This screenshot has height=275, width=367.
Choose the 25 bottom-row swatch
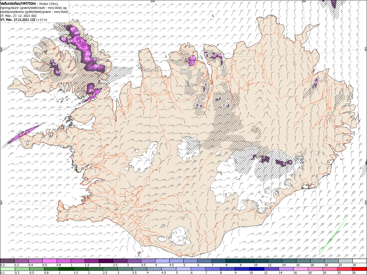(344, 269)
